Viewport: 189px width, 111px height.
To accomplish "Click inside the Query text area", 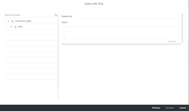I will [121, 33].
